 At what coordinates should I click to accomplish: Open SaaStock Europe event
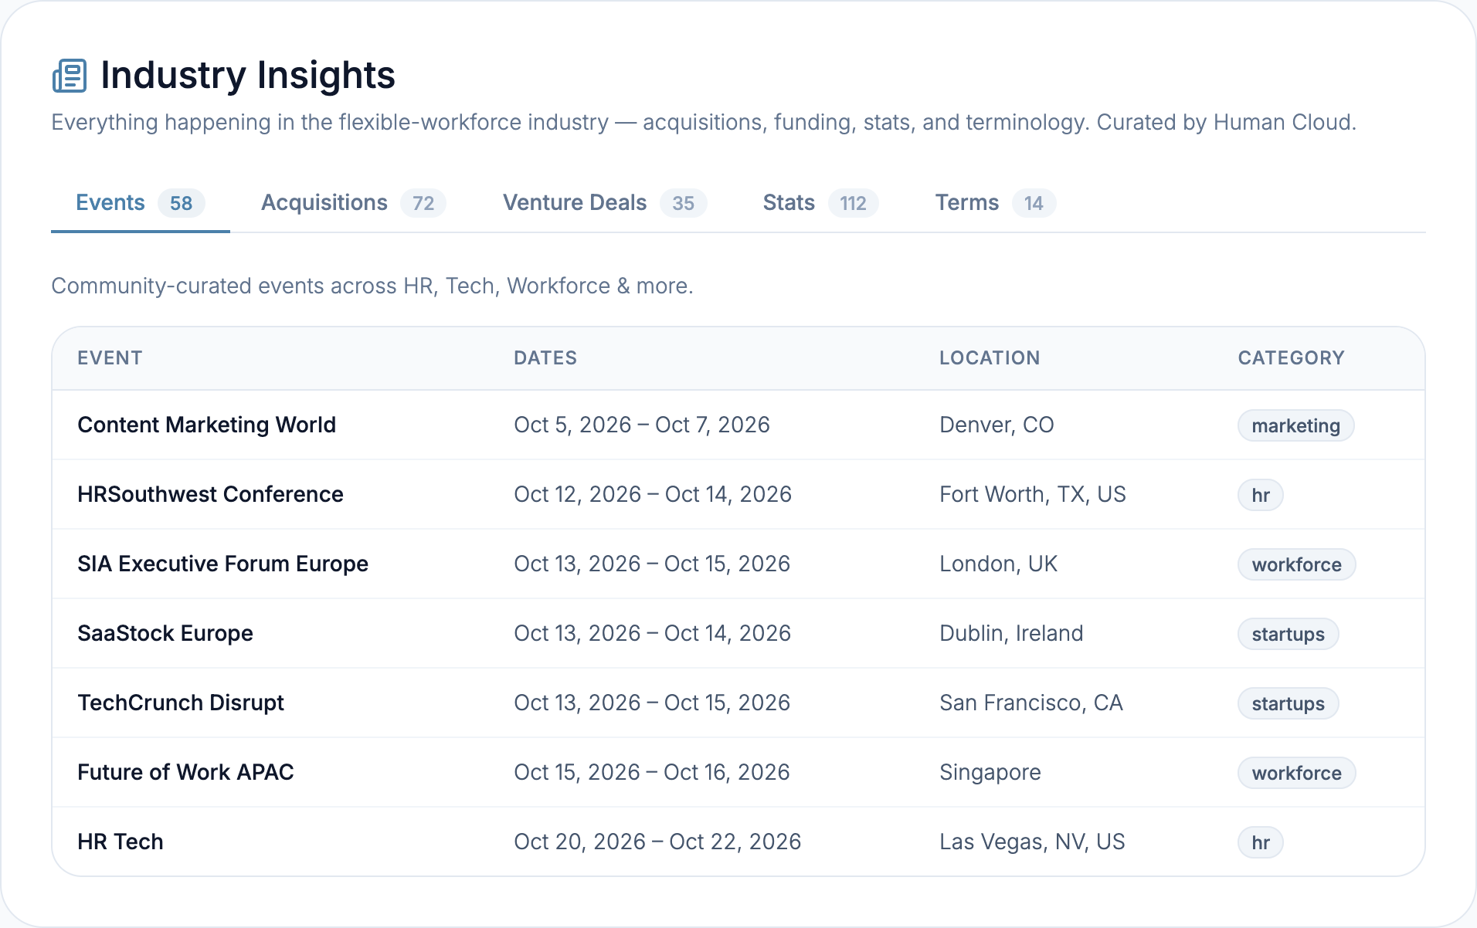[165, 633]
